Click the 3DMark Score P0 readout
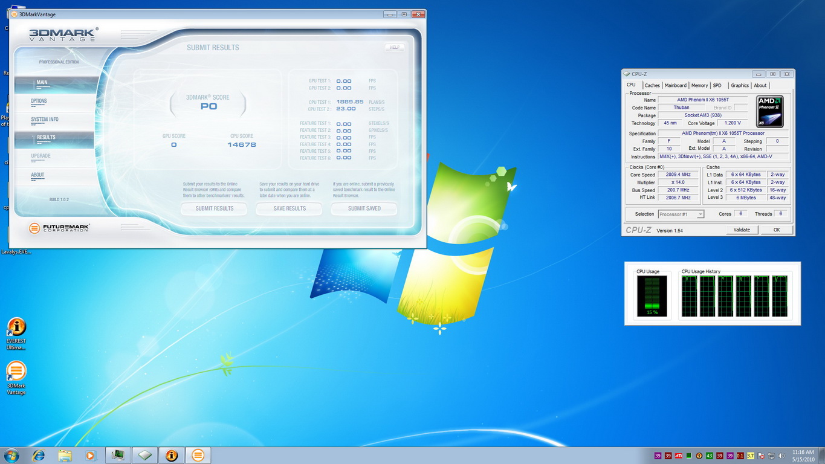Viewport: 825px width, 464px height. (x=209, y=106)
